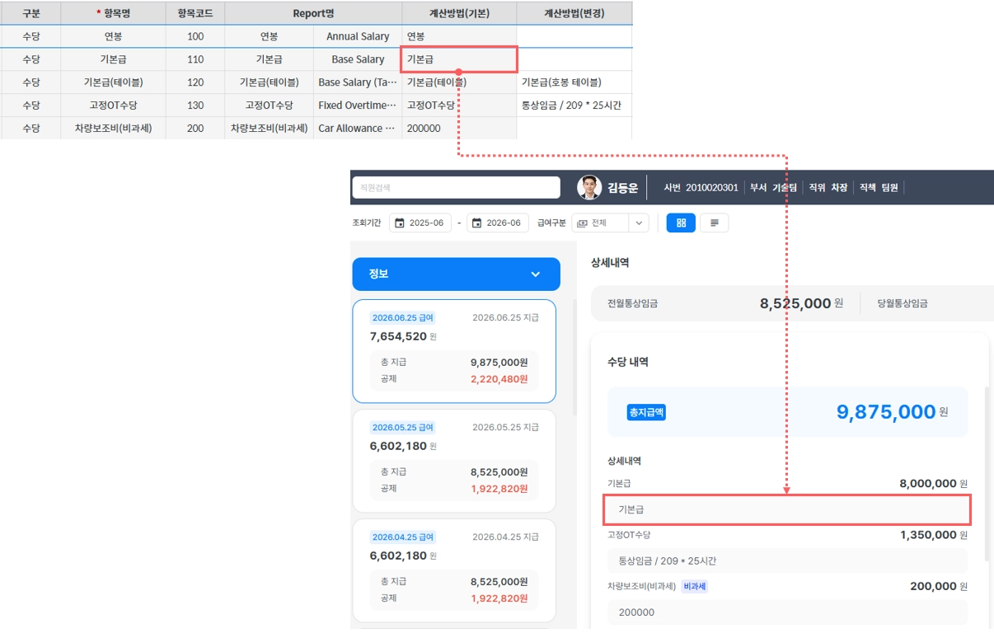Click the 통상임금 / 209 * 25시간 formula box
This screenshot has width=994, height=633.
pos(787,561)
